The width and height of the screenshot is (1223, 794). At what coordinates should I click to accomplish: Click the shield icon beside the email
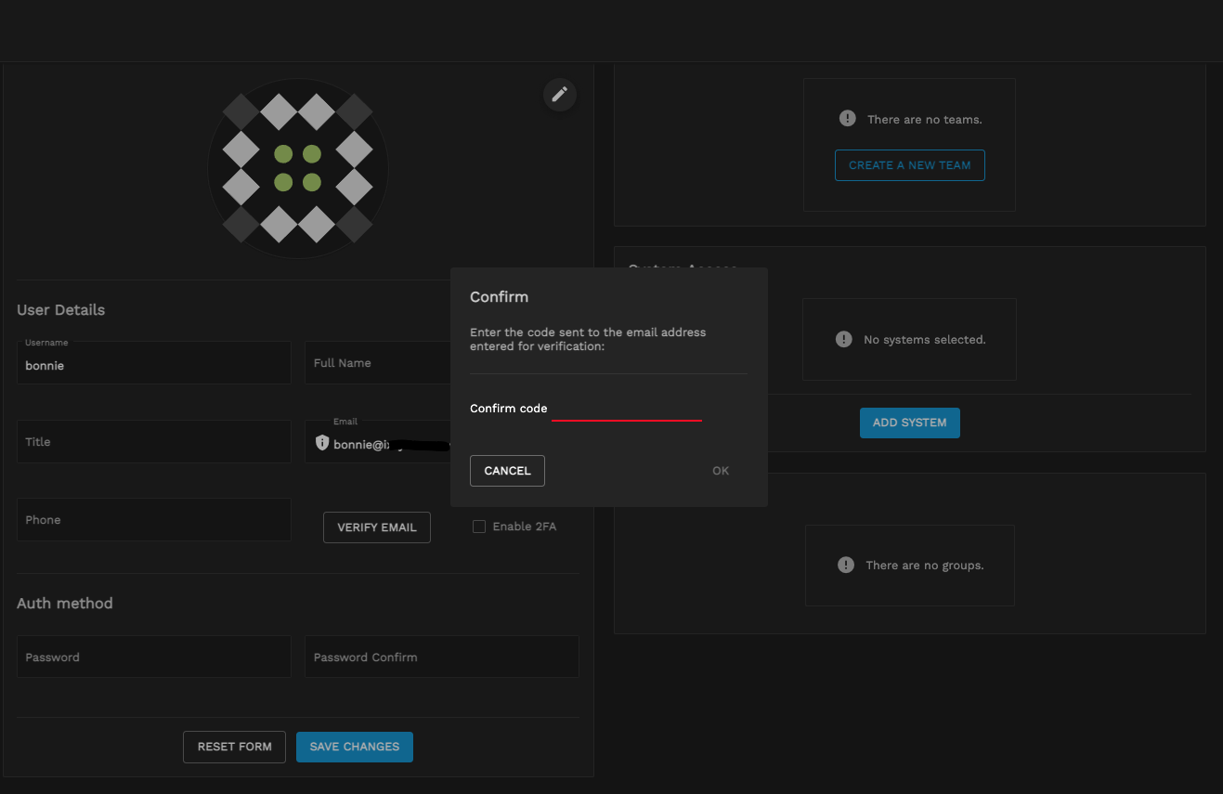coord(322,443)
